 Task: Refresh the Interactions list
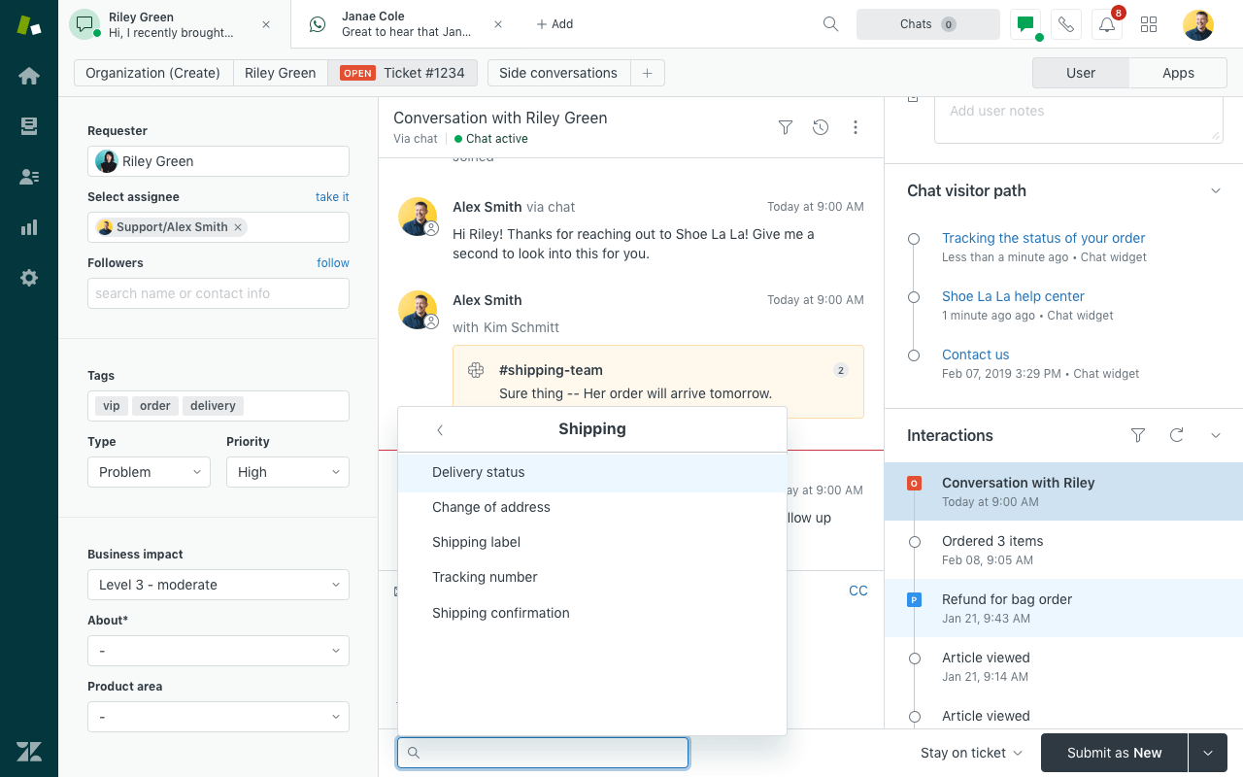coord(1177,435)
